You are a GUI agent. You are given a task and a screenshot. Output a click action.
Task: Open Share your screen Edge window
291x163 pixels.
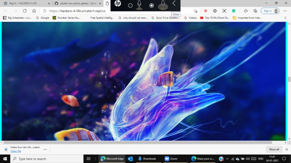pos(203,159)
